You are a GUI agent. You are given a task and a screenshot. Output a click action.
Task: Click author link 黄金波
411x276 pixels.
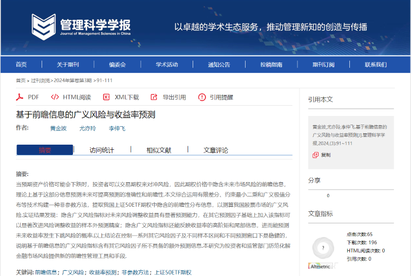point(58,128)
